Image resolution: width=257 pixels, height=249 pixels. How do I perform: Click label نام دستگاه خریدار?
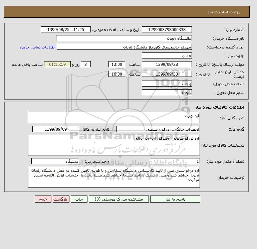tap(229, 38)
